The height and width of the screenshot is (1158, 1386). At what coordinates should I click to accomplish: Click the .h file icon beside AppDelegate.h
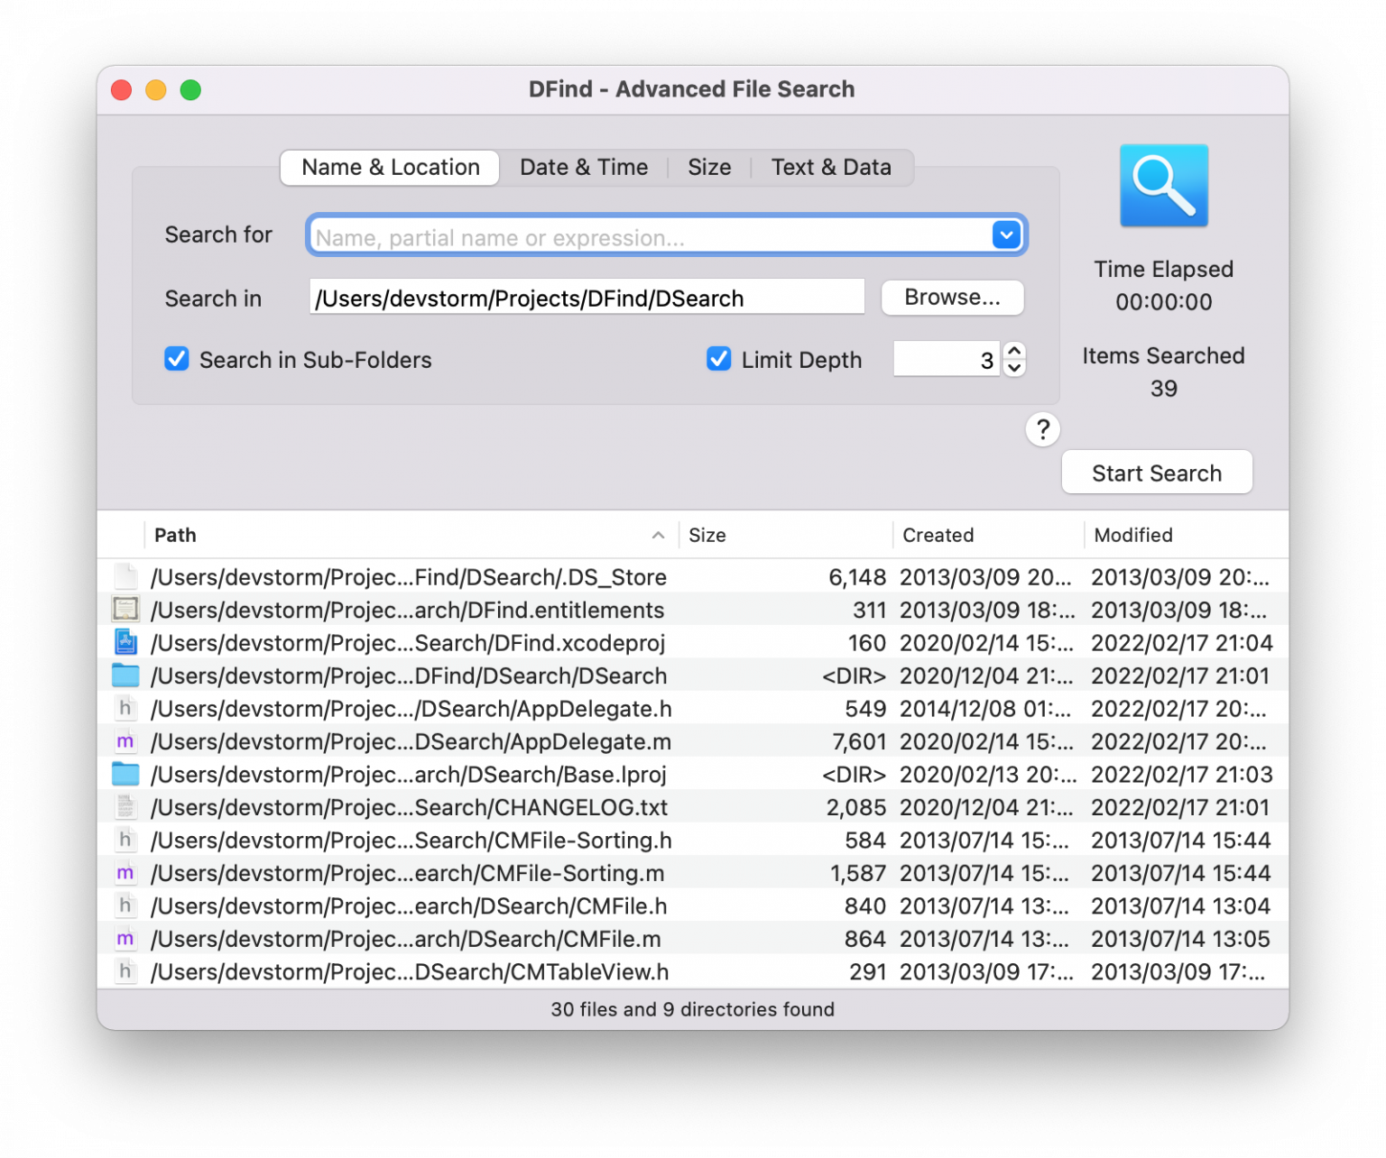click(x=125, y=708)
